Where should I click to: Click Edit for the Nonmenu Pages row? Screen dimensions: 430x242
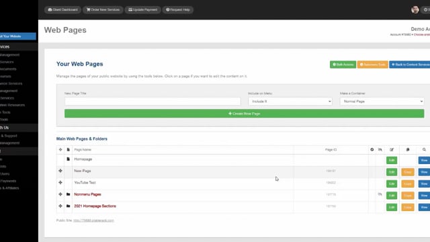tap(392, 196)
